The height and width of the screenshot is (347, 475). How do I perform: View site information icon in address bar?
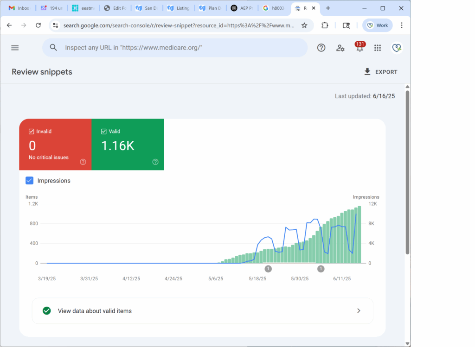click(56, 25)
